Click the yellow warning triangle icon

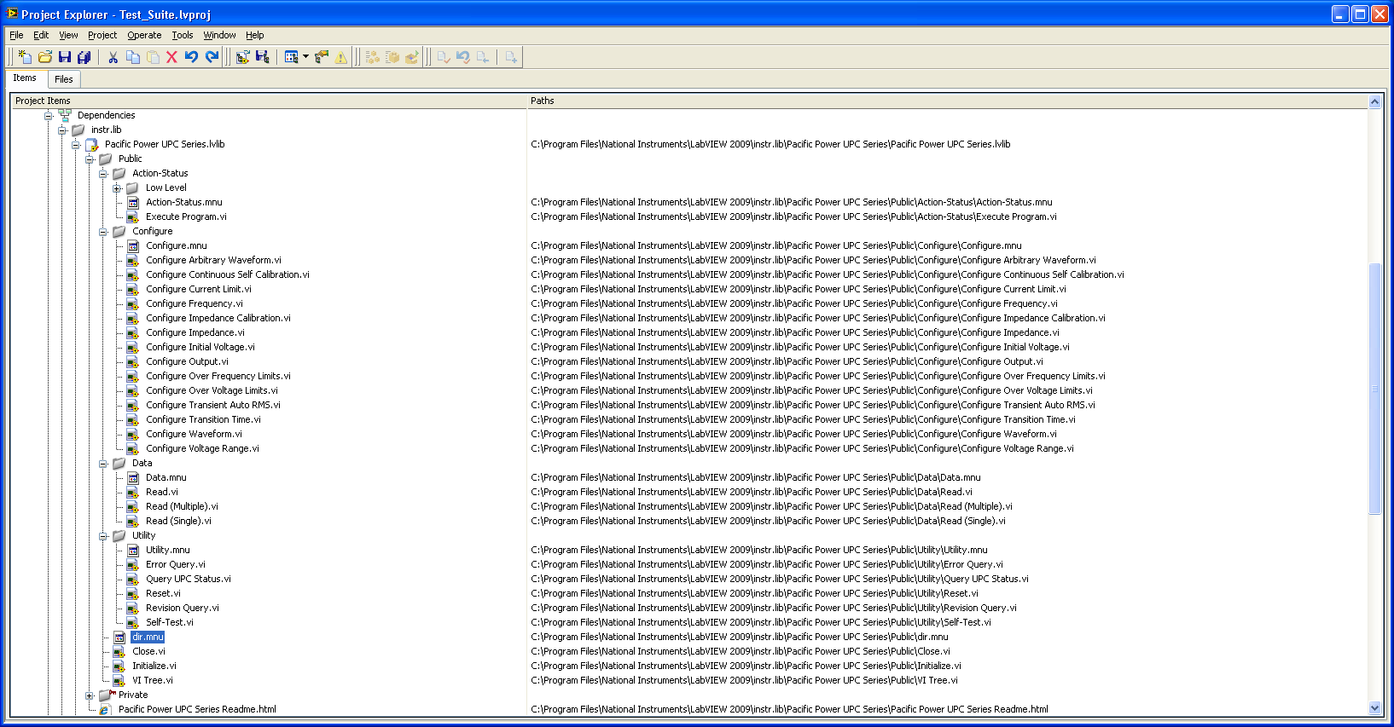pos(341,57)
